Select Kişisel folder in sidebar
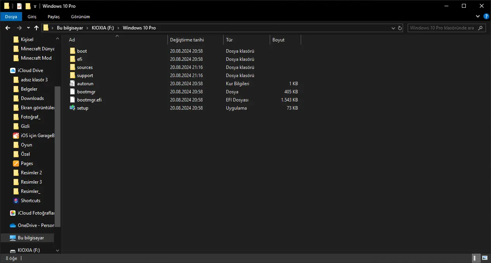This screenshot has width=491, height=263. [27, 40]
